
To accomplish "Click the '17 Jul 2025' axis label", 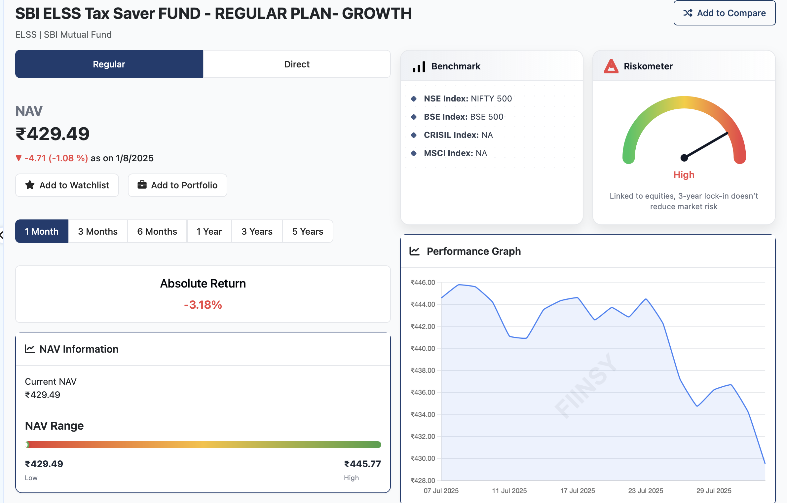I will coord(578,491).
